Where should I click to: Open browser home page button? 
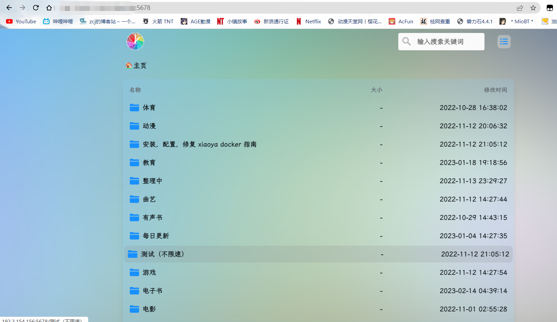coord(49,8)
